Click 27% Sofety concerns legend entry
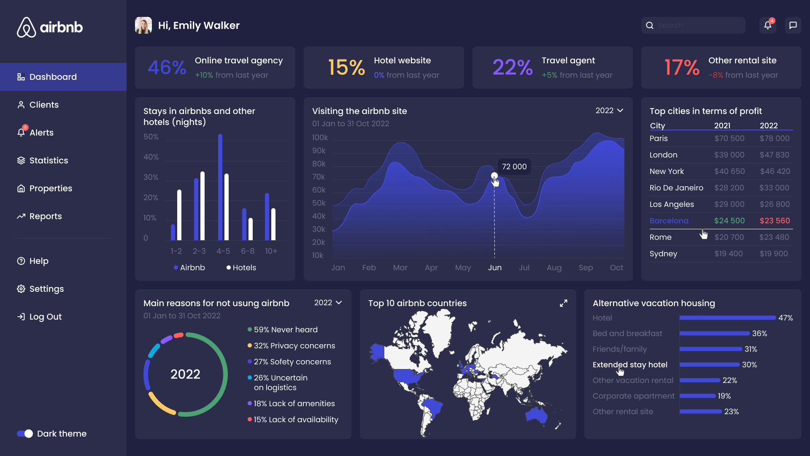Image resolution: width=810 pixels, height=456 pixels. (289, 362)
